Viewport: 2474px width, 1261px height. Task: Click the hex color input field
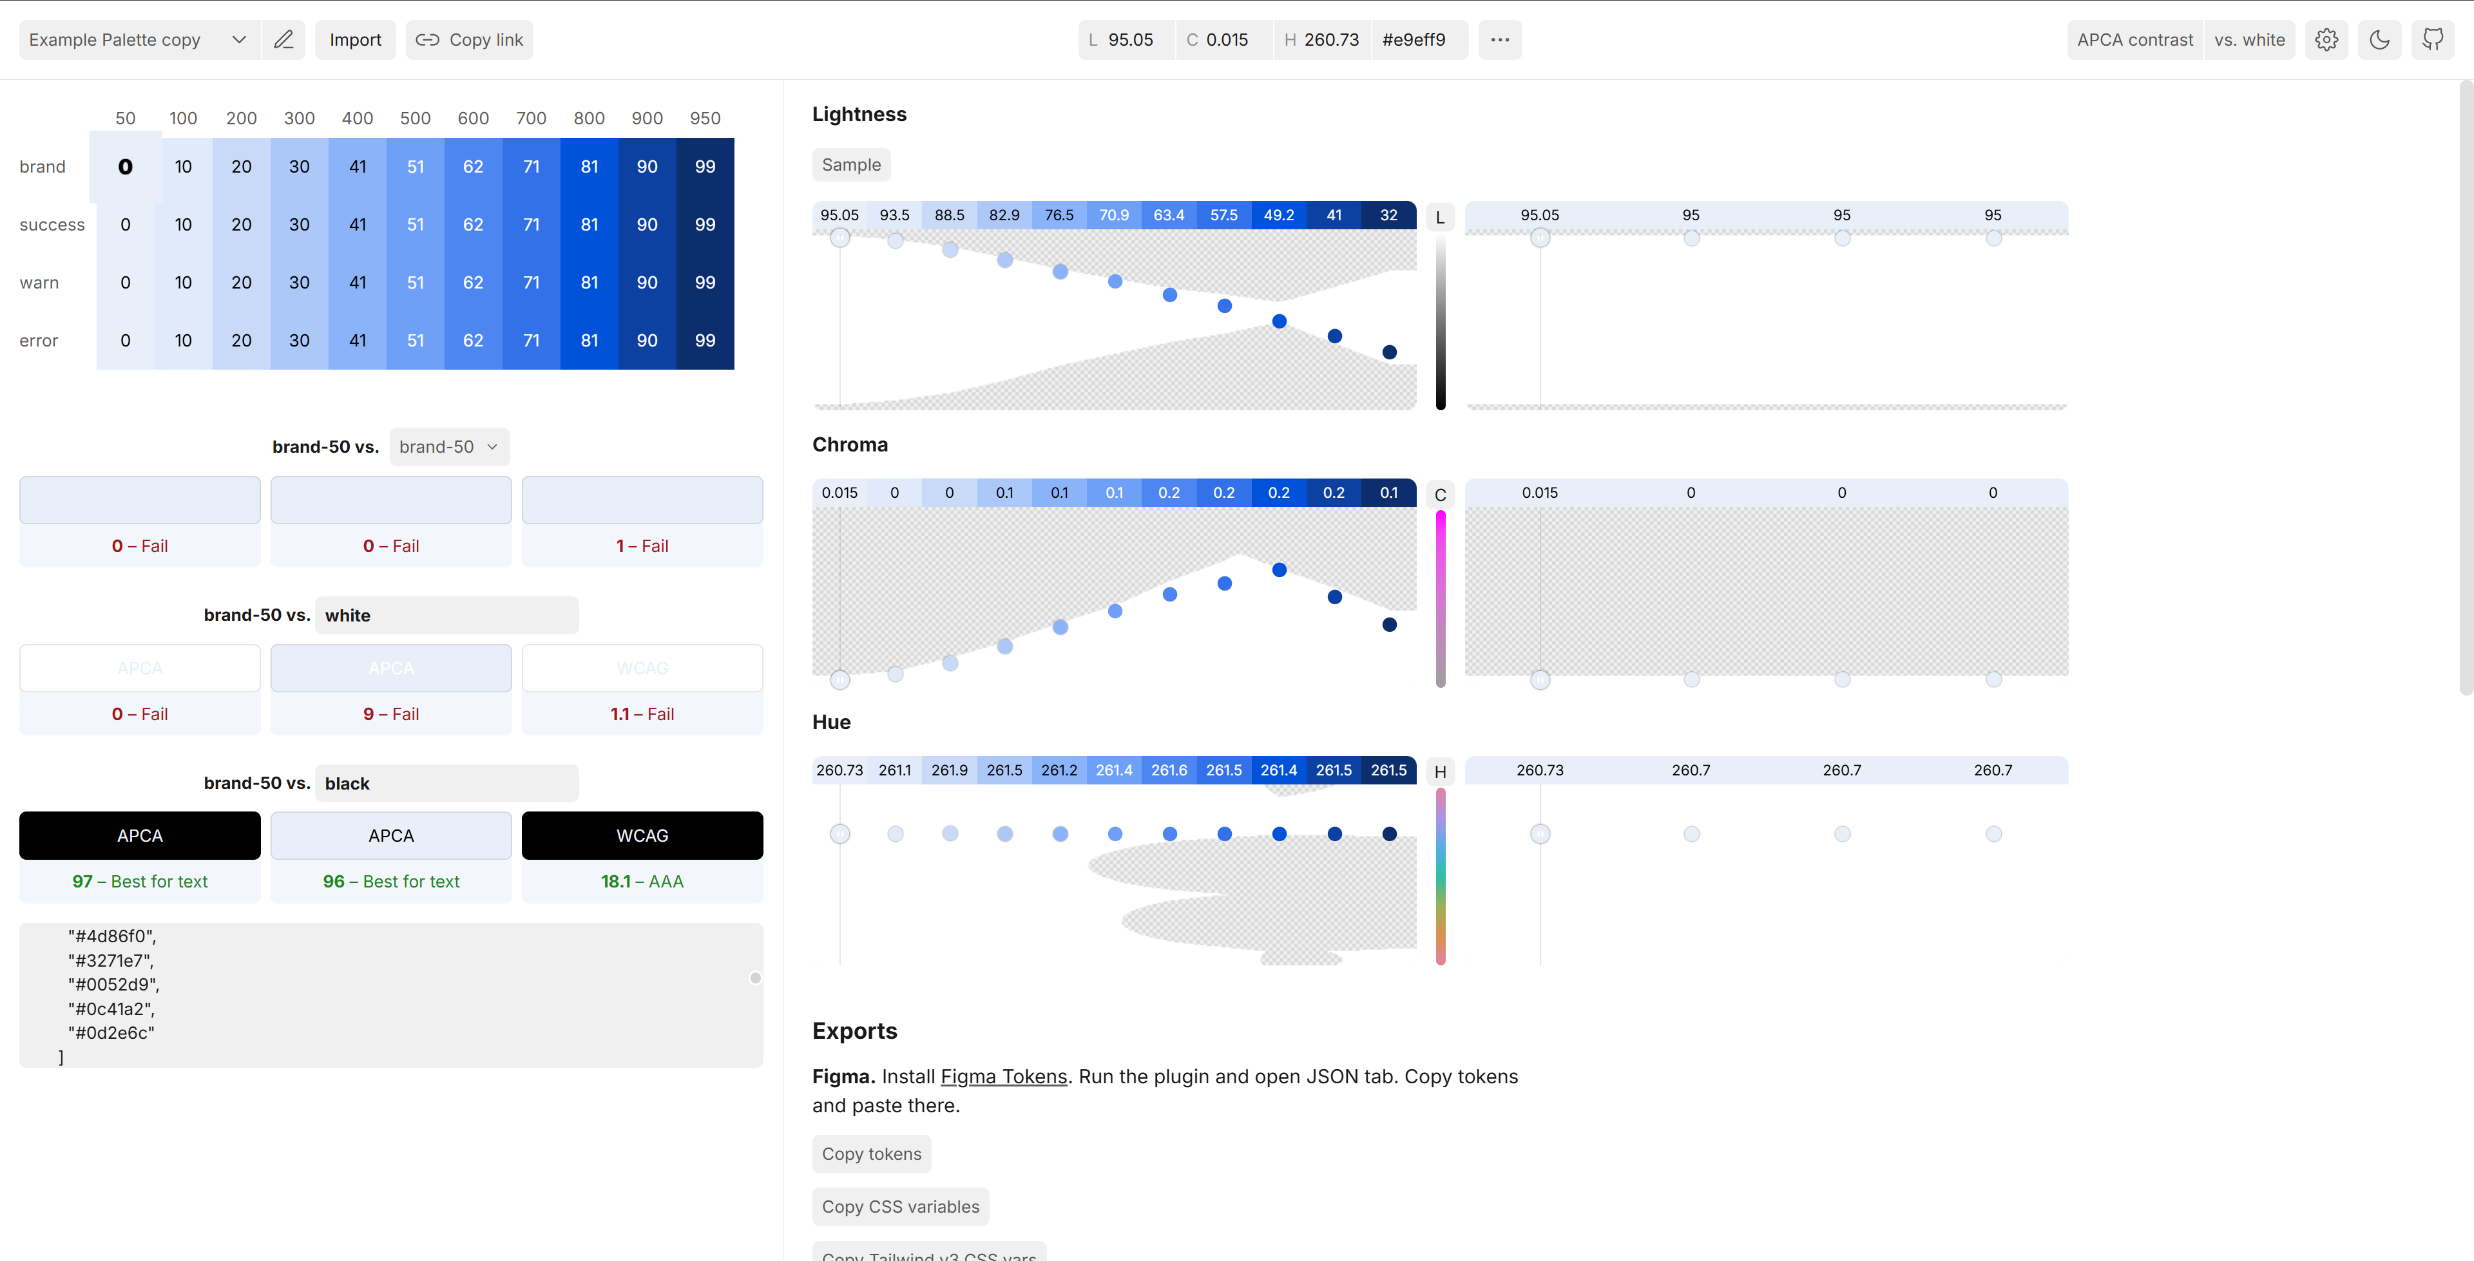click(1417, 39)
